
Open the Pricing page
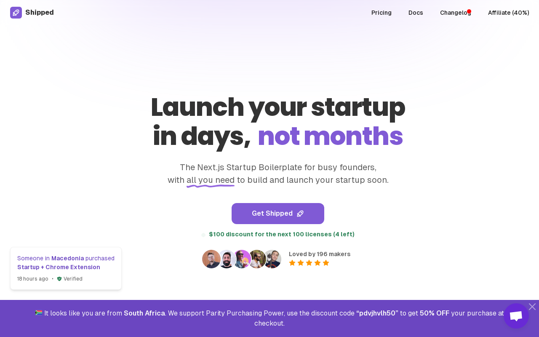coord(382,13)
